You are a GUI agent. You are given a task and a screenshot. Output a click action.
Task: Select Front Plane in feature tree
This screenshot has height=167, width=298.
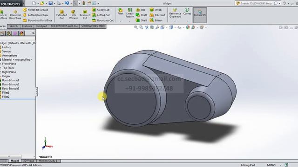pyautogui.click(x=9, y=64)
